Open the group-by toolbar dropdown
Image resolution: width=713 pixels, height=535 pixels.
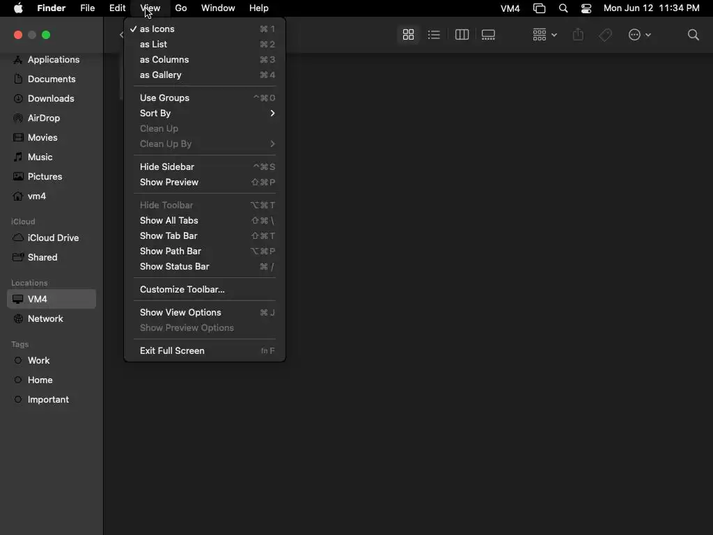[x=544, y=35]
